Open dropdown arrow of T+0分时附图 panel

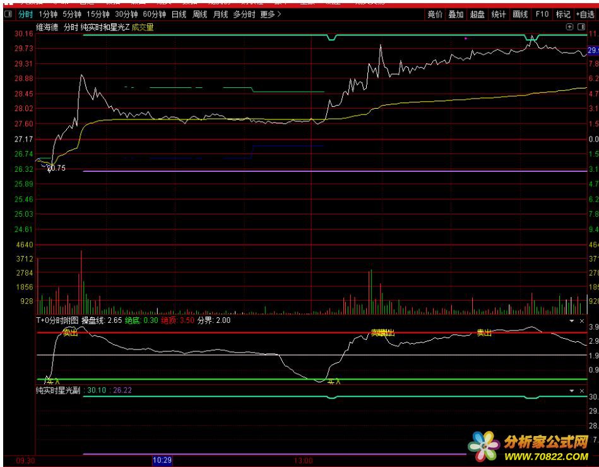coord(572,321)
